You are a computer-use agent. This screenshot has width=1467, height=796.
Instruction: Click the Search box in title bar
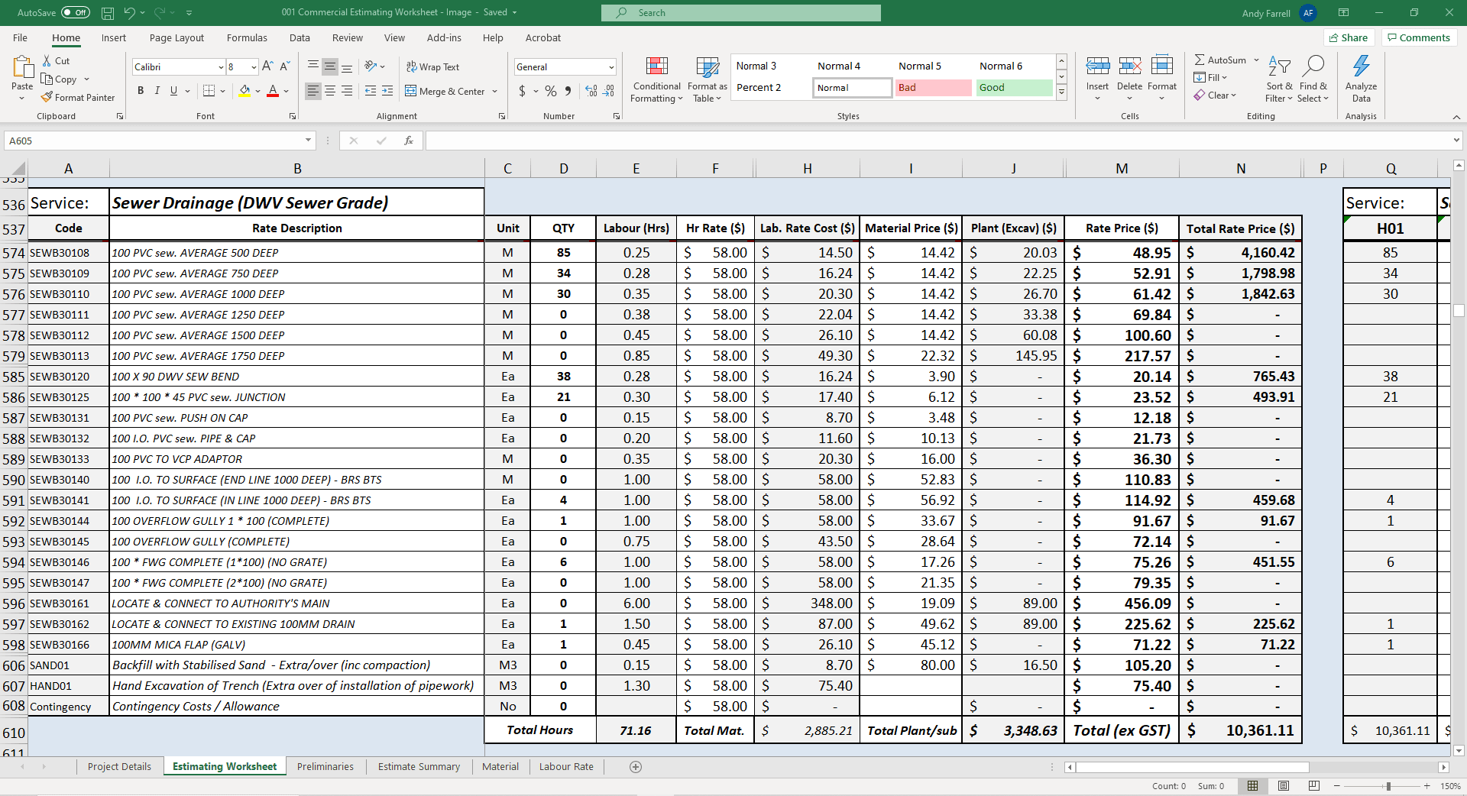coord(740,13)
